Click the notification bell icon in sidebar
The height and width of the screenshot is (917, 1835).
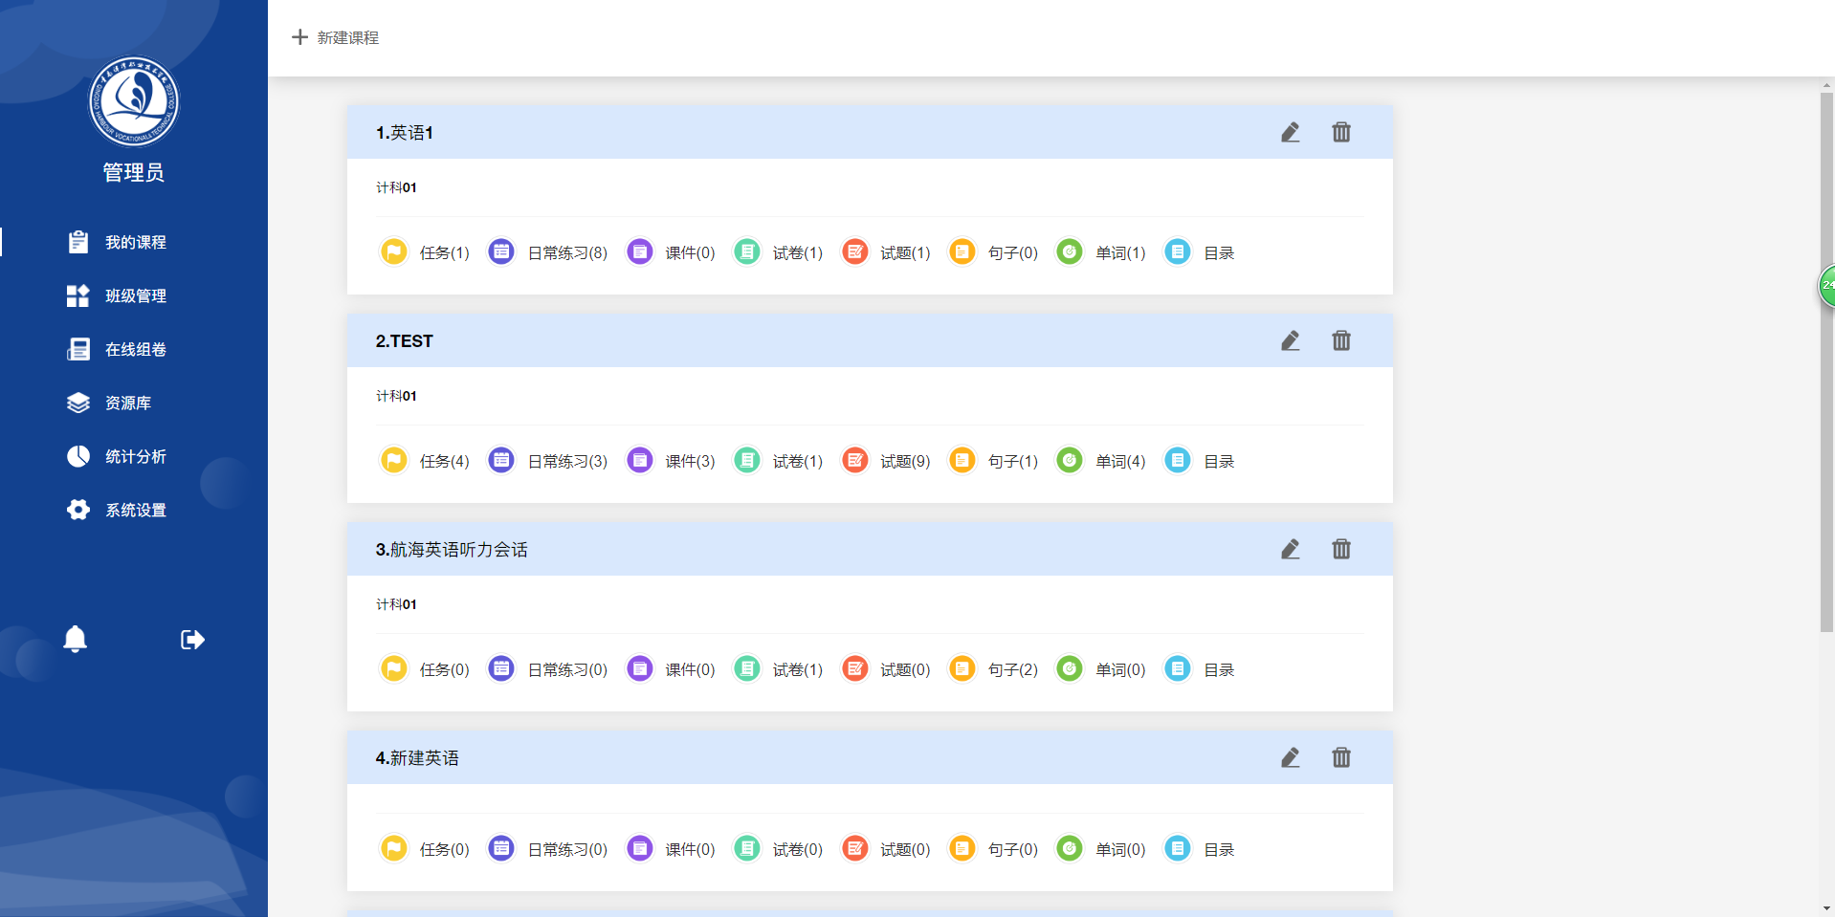[75, 639]
